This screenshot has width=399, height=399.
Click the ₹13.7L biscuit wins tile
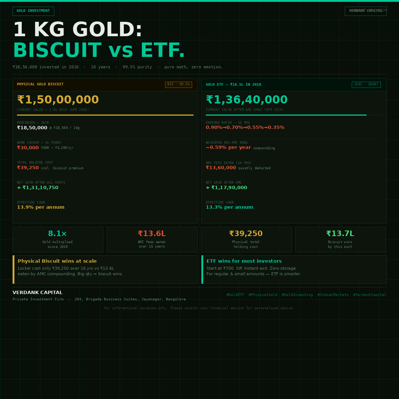pos(341,239)
